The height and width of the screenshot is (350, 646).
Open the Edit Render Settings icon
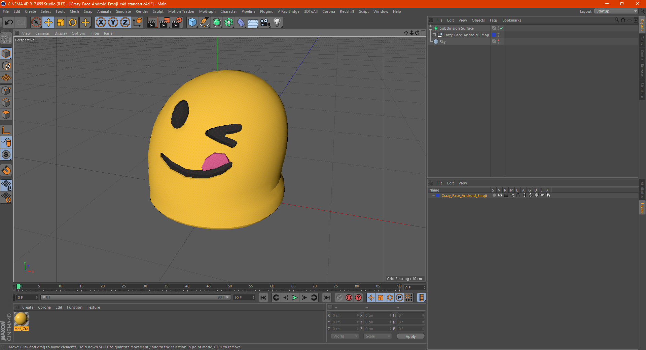pos(177,23)
